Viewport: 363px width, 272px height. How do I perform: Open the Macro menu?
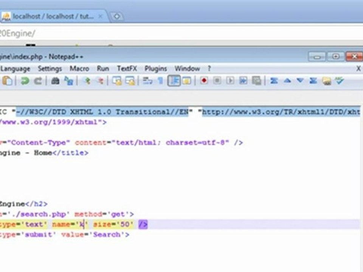[x=79, y=69]
